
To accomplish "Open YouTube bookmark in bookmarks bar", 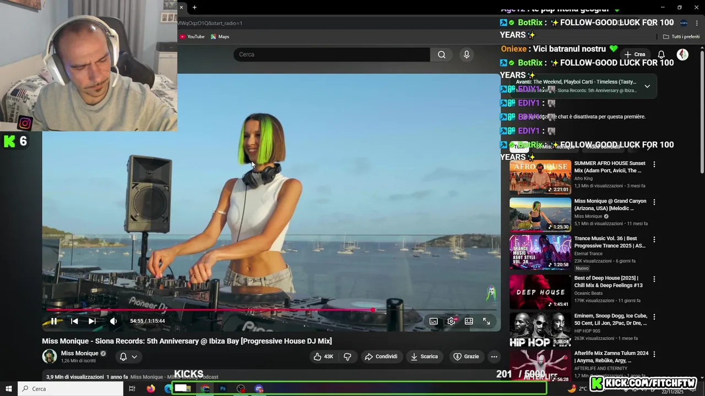I will click(192, 37).
